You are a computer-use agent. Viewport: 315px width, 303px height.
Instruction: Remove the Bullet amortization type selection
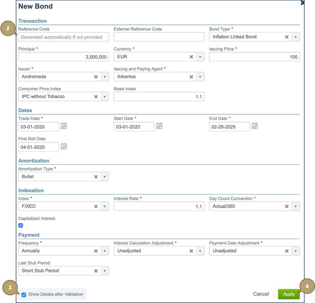click(x=96, y=177)
